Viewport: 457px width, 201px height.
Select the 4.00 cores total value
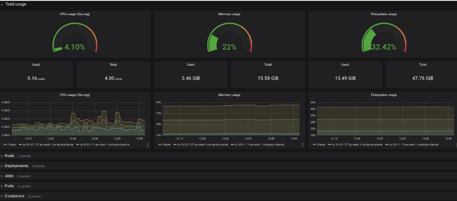113,79
